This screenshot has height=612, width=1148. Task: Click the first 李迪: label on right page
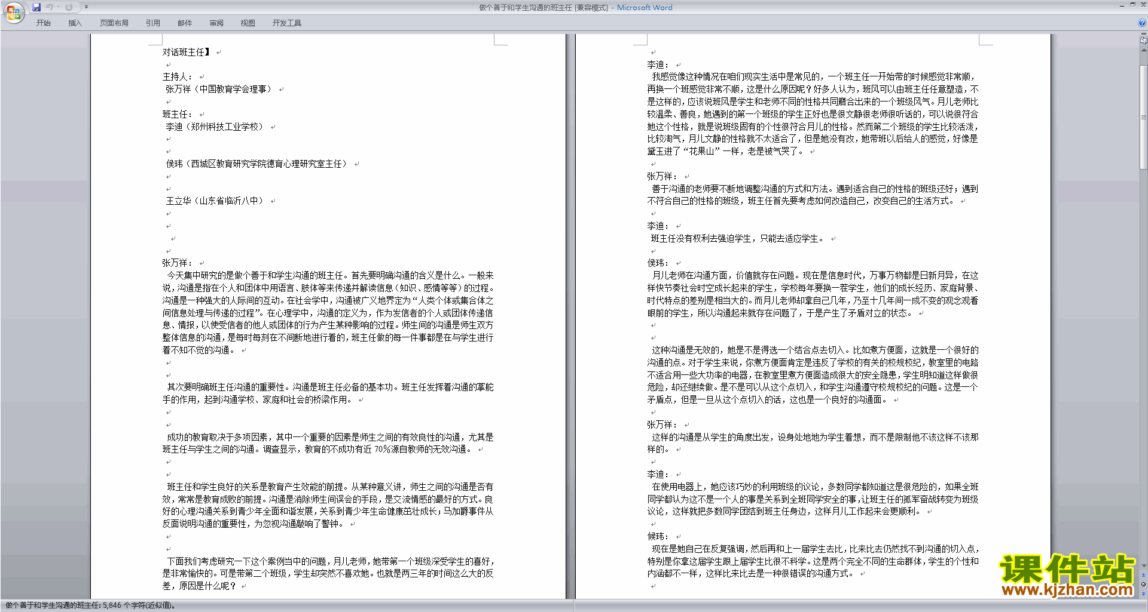tap(658, 64)
